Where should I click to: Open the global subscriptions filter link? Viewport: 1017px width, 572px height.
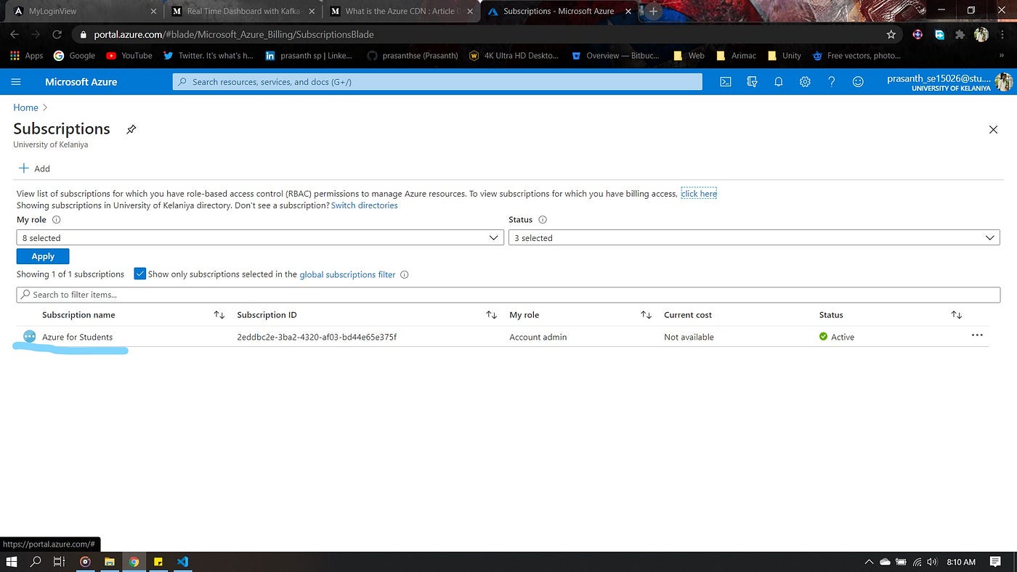(x=347, y=274)
